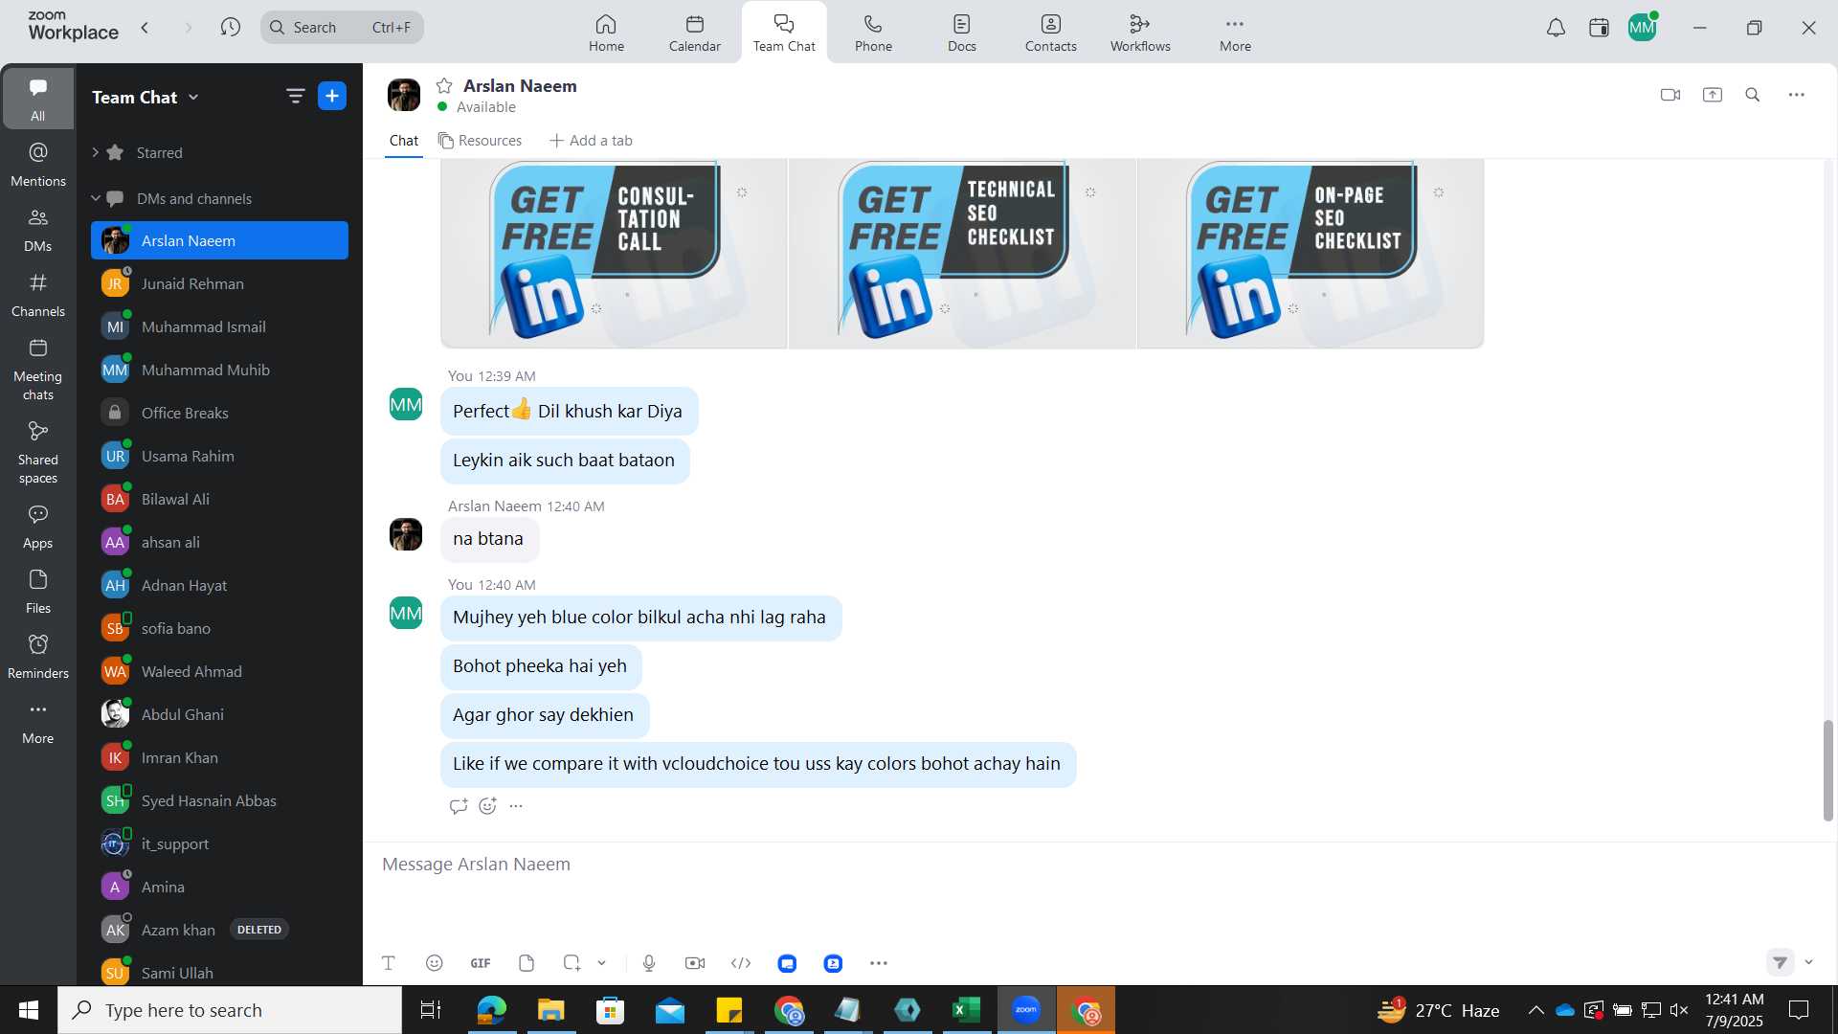Click the Search box at top
Image resolution: width=1838 pixels, height=1034 pixels.
click(x=342, y=27)
